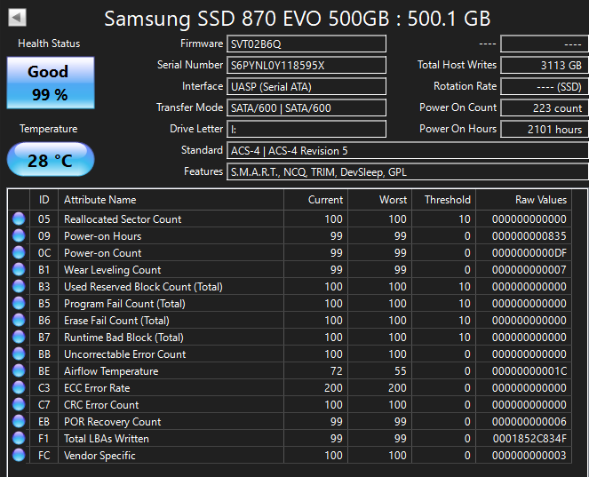Click the ID column header

point(44,200)
